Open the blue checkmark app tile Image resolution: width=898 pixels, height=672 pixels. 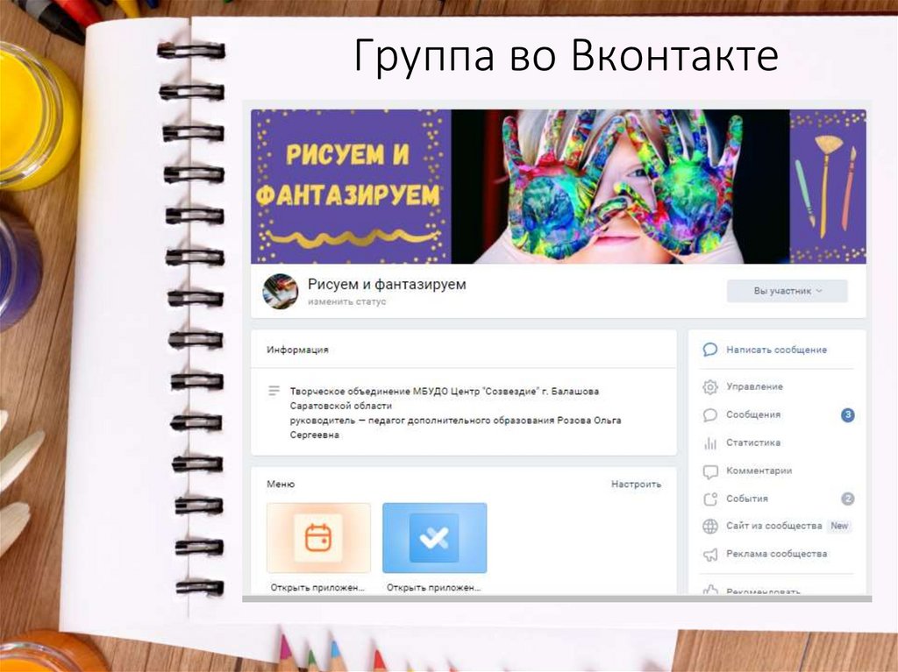(x=435, y=537)
